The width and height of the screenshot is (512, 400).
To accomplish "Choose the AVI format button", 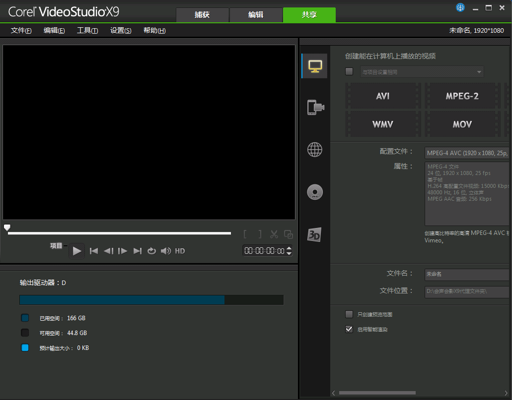I will [x=383, y=96].
